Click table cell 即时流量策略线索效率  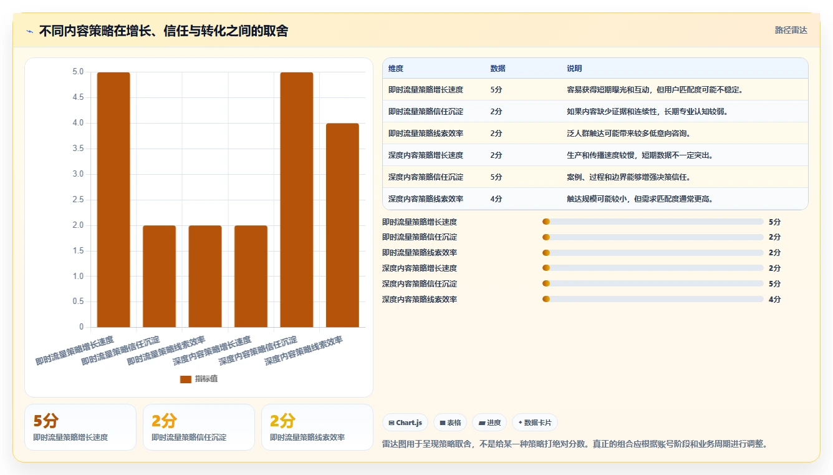426,134
